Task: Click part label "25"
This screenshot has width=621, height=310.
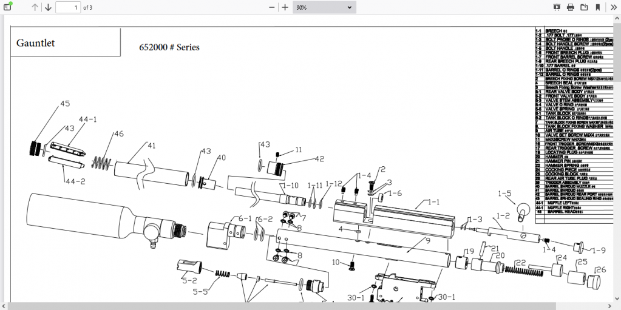Action: [582, 262]
